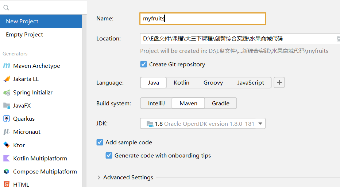The height and width of the screenshot is (187, 340).
Task: Click the Quarkus generator icon
Action: pos(7,119)
